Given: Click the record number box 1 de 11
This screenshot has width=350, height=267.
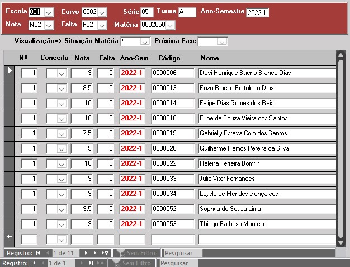Looking at the screenshot, I should [x=65, y=253].
